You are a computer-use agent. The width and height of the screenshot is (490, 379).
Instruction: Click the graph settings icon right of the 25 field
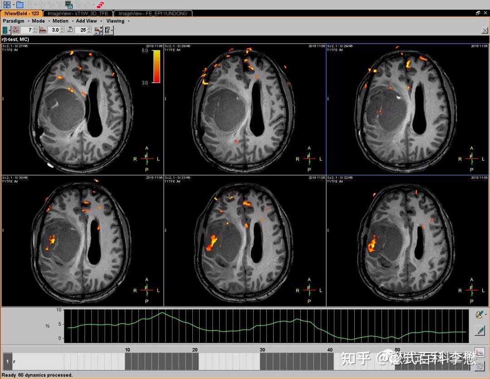tap(98, 30)
